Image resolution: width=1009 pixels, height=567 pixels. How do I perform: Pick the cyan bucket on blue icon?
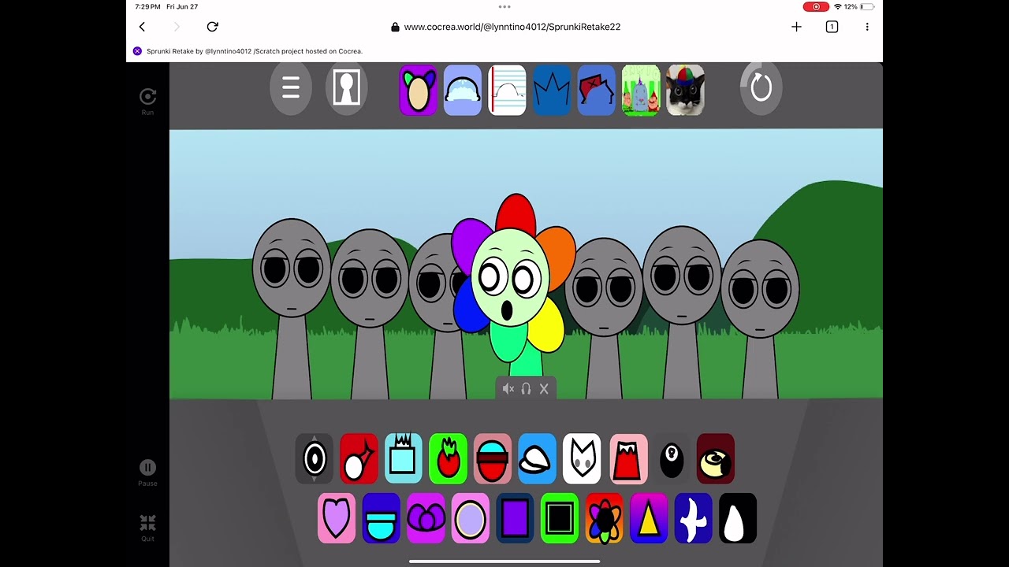pyautogui.click(x=382, y=518)
